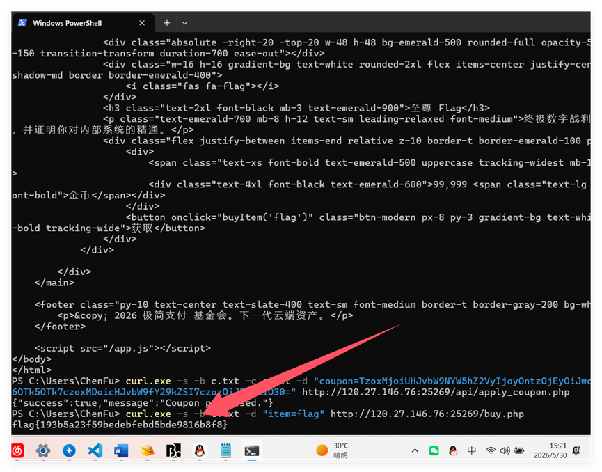
Task: Click the </body> closing tag line
Action: (x=31, y=359)
